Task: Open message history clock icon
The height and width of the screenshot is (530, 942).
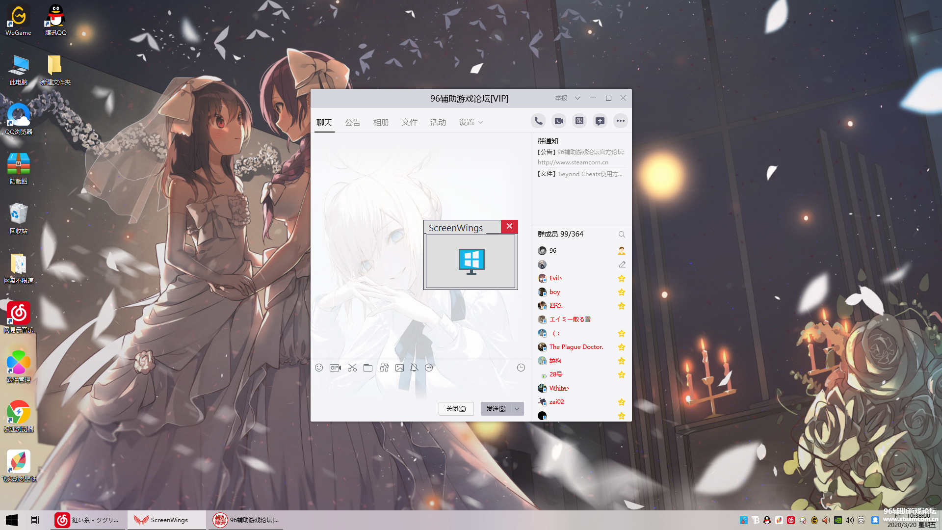Action: point(521,368)
